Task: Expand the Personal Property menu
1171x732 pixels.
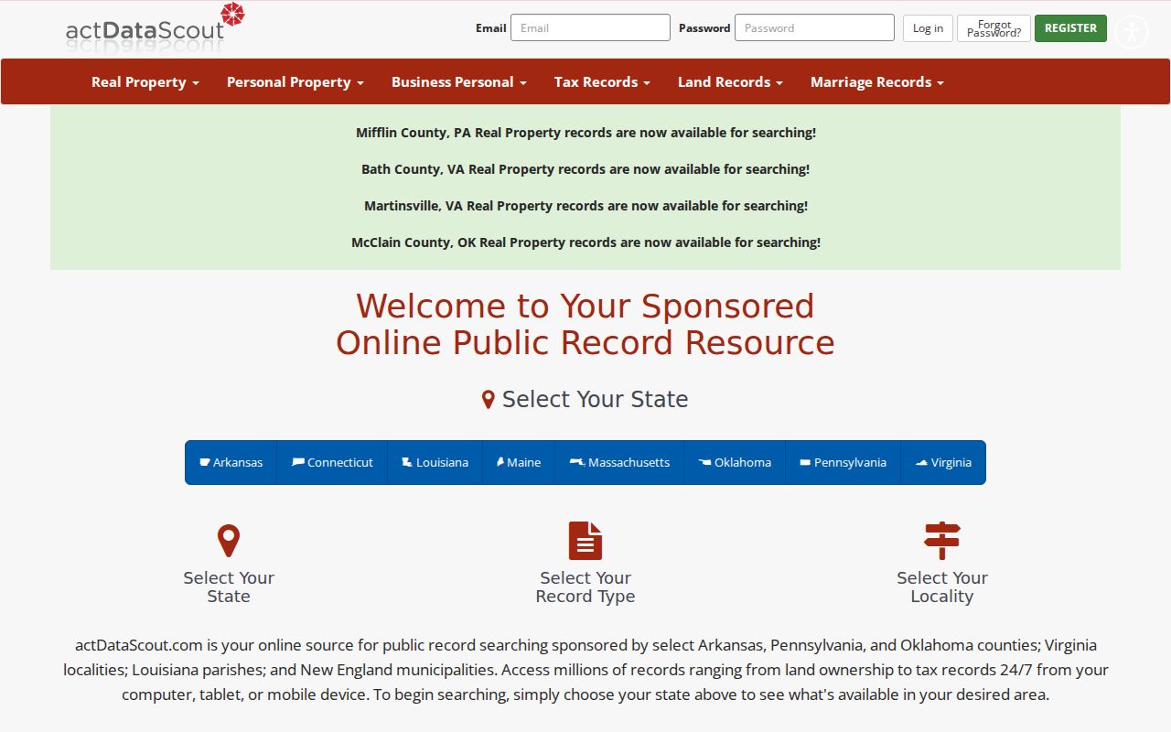Action: [295, 81]
